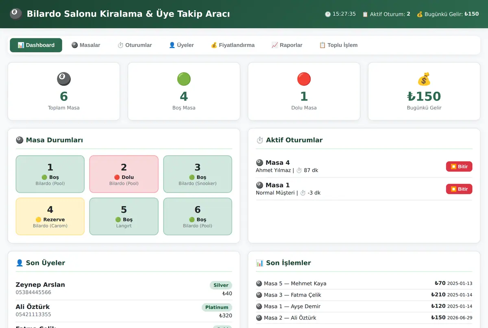Click the 8-ball icon in the Masa 1 — Ayşe Demir row
The height and width of the screenshot is (328, 488).
click(x=259, y=306)
